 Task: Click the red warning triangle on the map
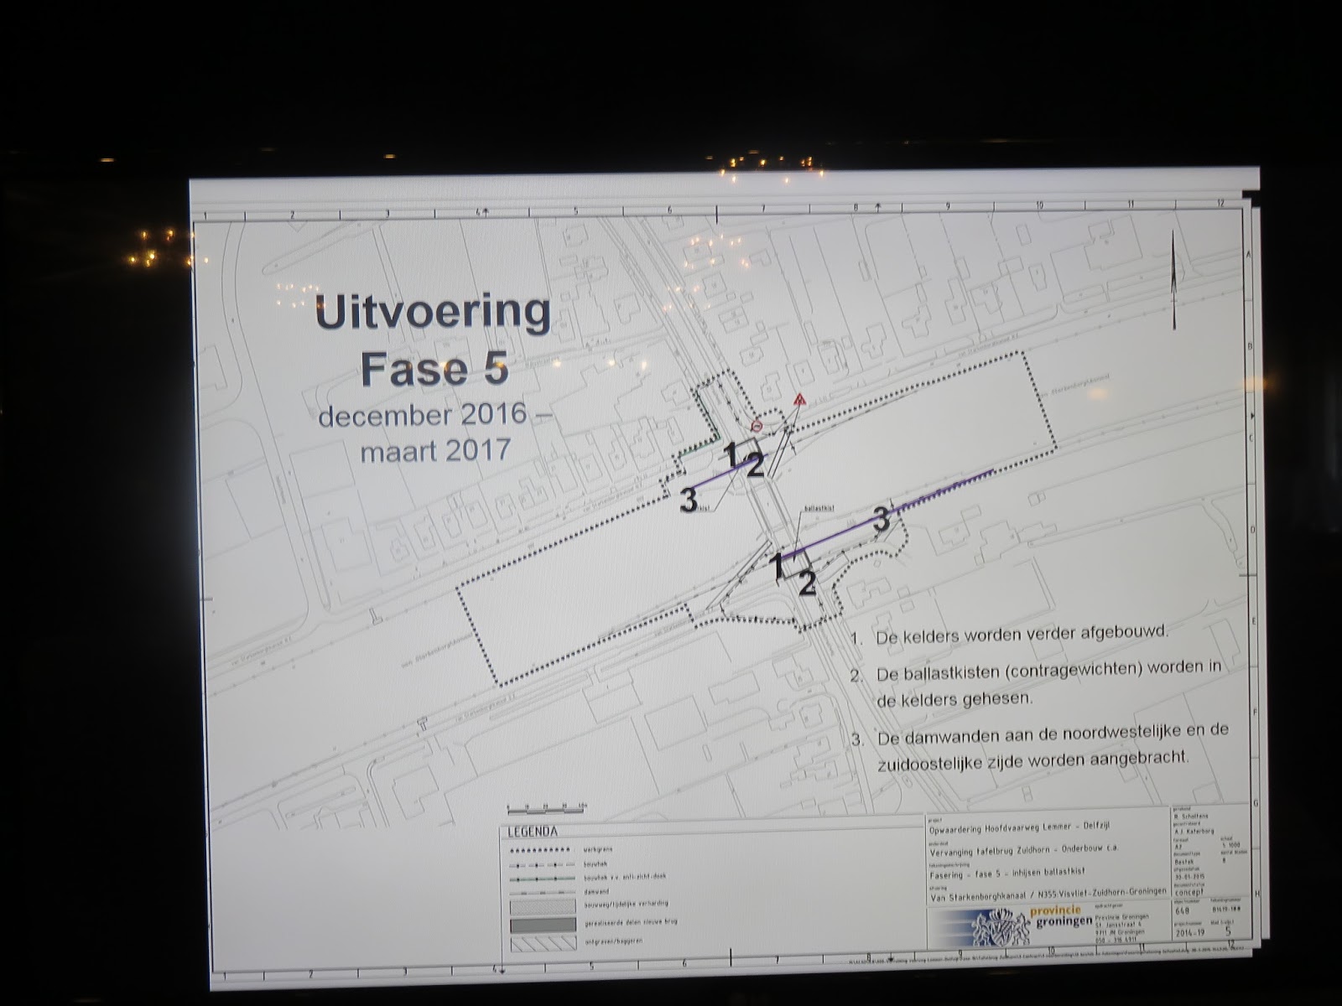799,400
